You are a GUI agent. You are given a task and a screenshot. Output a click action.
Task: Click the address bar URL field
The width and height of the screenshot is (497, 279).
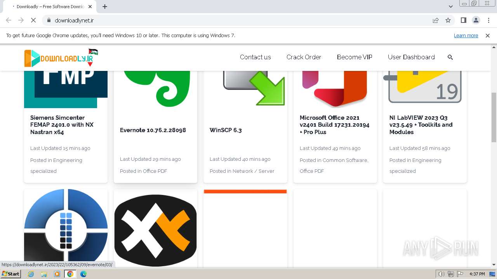[x=241, y=20]
